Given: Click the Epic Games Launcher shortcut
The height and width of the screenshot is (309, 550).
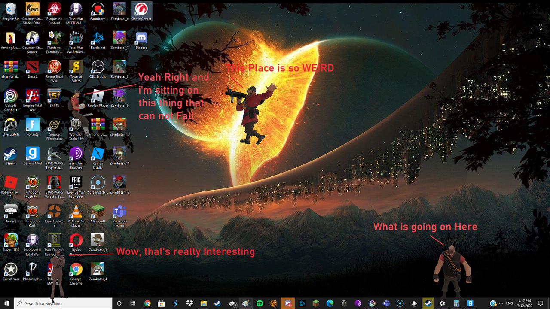Looking at the screenshot, I should [76, 187].
